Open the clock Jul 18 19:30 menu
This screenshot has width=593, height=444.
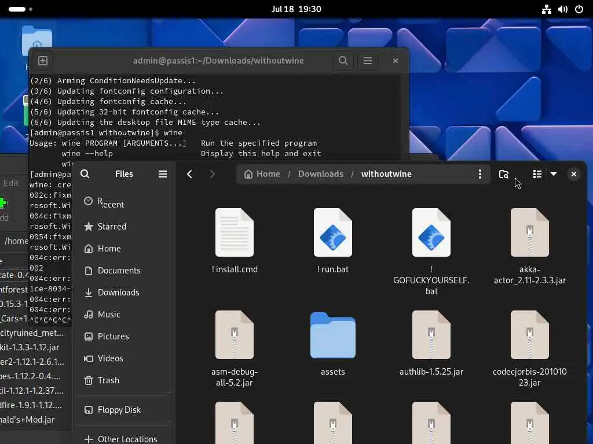[x=296, y=9]
